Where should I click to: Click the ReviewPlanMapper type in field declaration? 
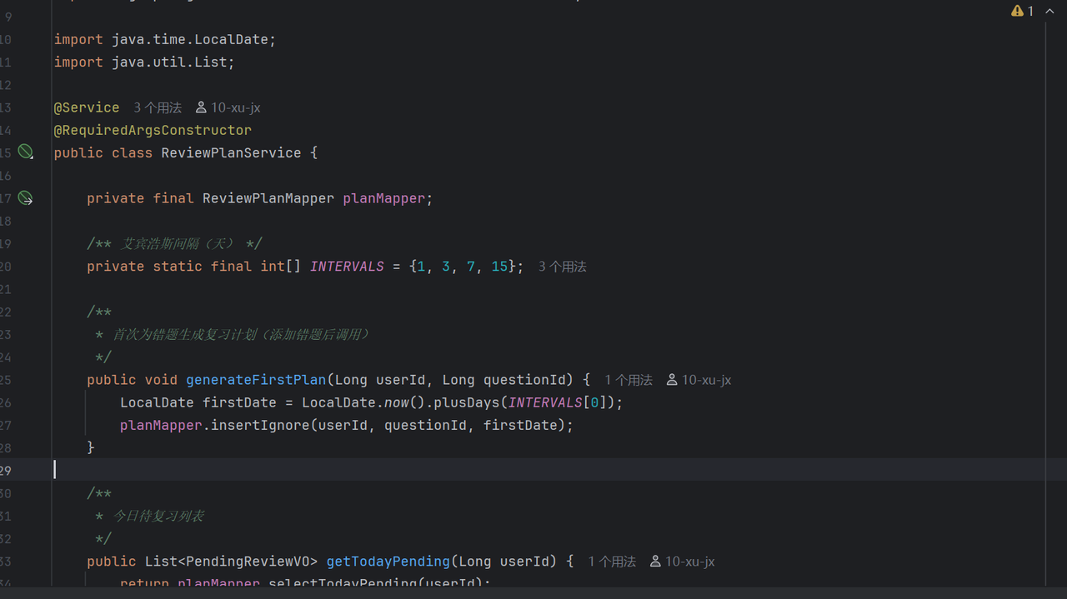268,198
